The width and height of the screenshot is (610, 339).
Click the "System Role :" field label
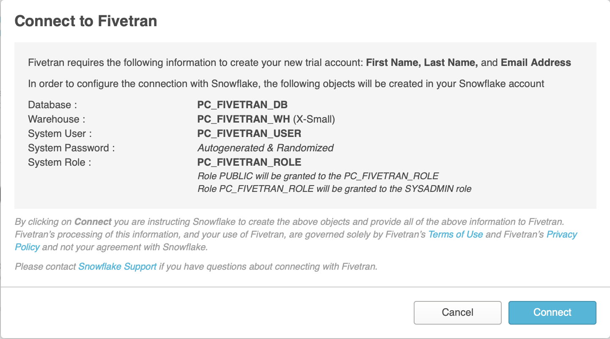59,162
